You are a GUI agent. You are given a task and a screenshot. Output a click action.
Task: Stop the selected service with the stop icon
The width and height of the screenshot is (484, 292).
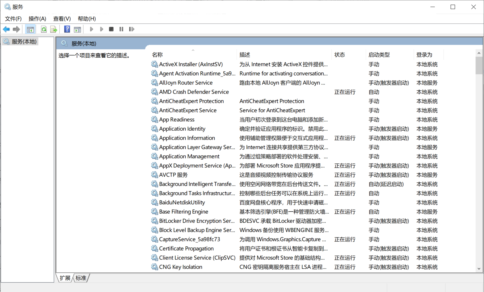pyautogui.click(x=111, y=29)
